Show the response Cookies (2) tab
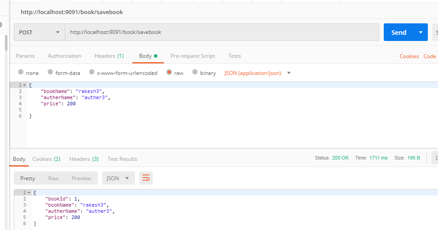The width and height of the screenshot is (438, 230). click(46, 159)
